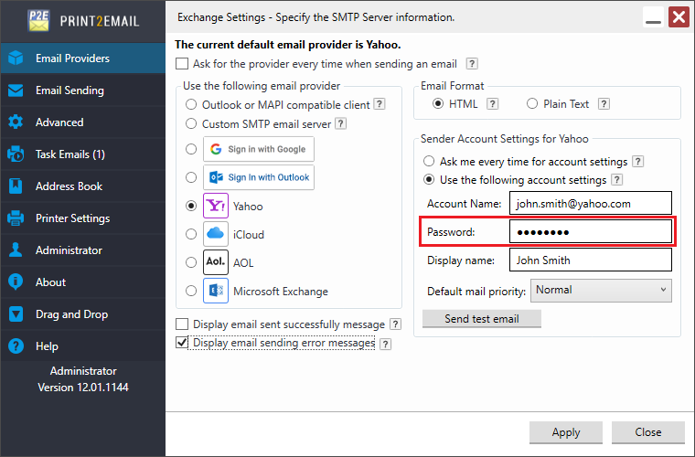Click the Help question mark icon
695x457 pixels.
[x=16, y=345]
